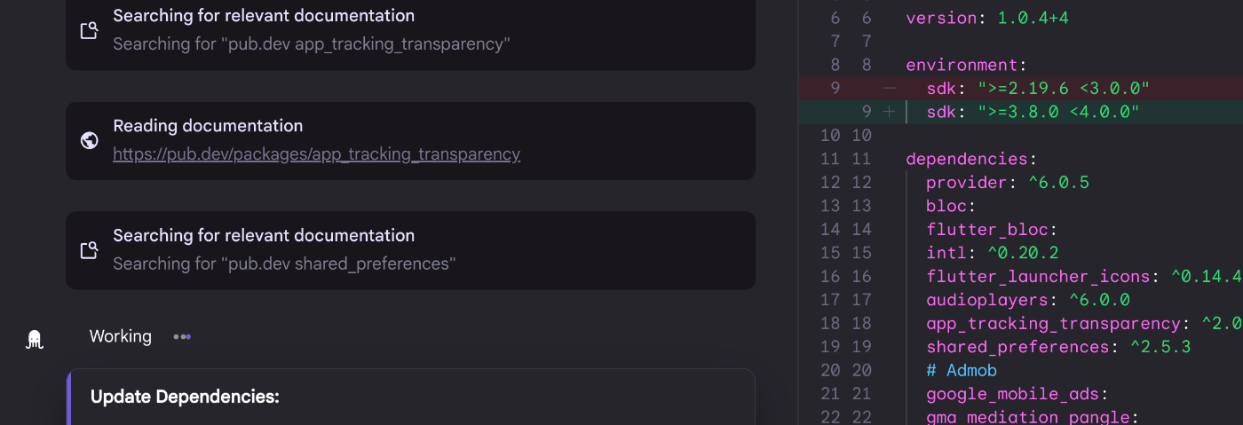Select the removed line sdk ">=2.19.6 <3.0.0"

[1037, 88]
